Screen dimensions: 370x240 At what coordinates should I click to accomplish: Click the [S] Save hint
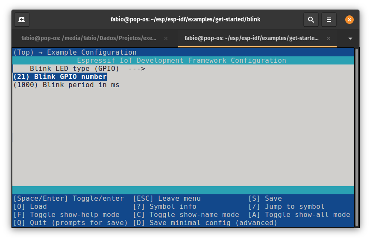265,199
